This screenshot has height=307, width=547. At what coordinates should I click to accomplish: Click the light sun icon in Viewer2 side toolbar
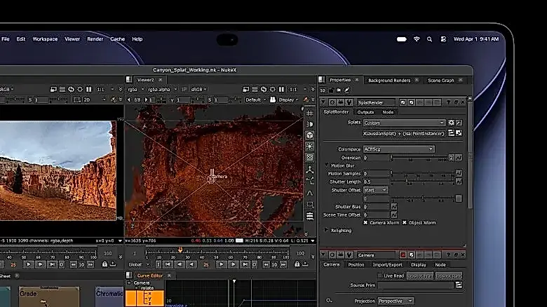[x=310, y=146]
